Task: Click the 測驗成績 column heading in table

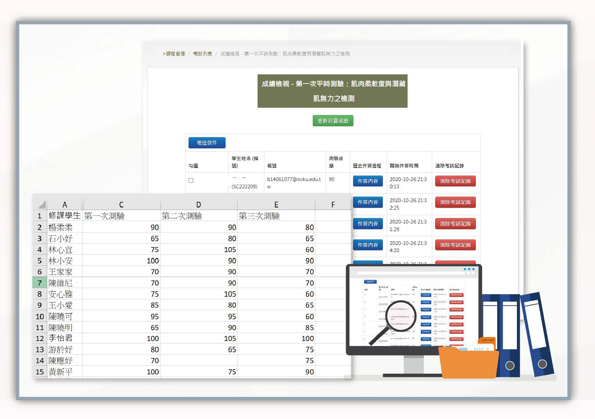Action: [336, 162]
